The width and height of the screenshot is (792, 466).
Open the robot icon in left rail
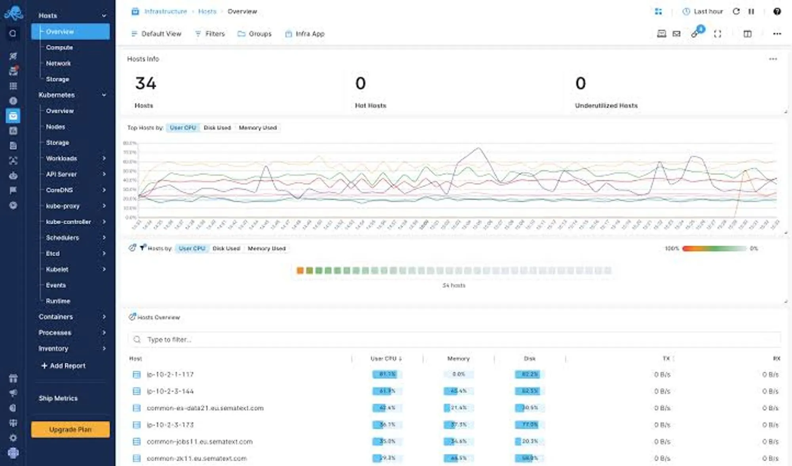[x=13, y=175]
